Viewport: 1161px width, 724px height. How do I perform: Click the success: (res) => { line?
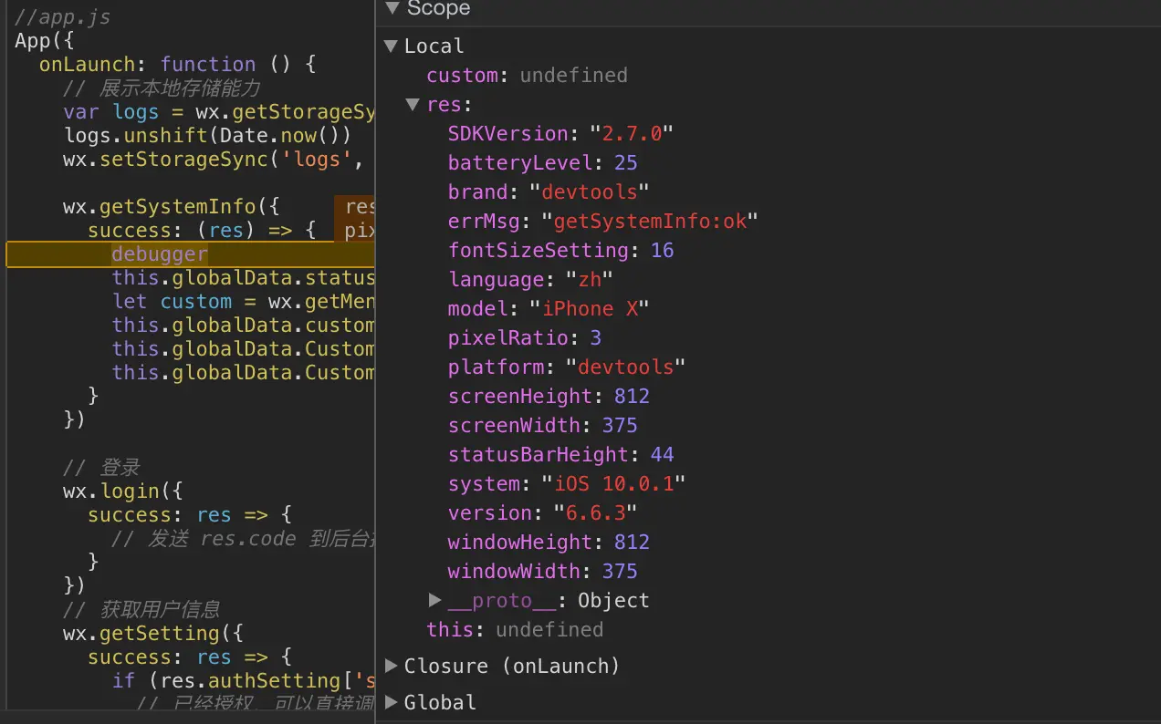[202, 231]
